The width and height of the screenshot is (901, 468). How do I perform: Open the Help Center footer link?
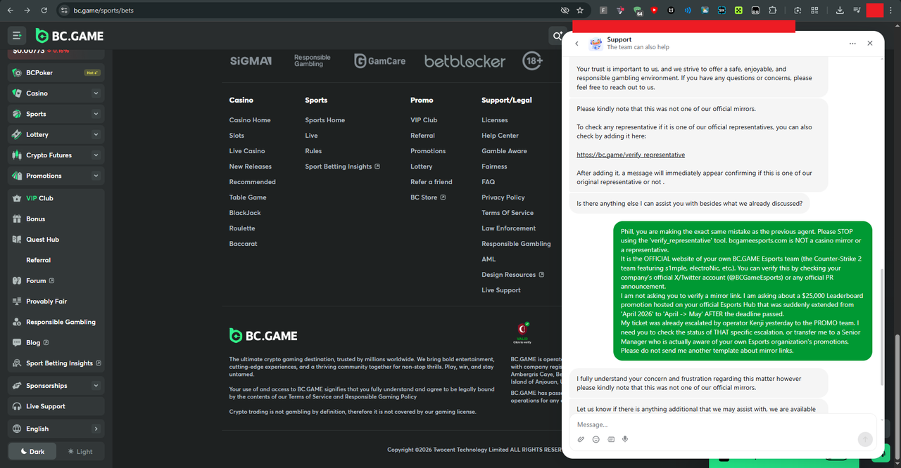point(500,136)
